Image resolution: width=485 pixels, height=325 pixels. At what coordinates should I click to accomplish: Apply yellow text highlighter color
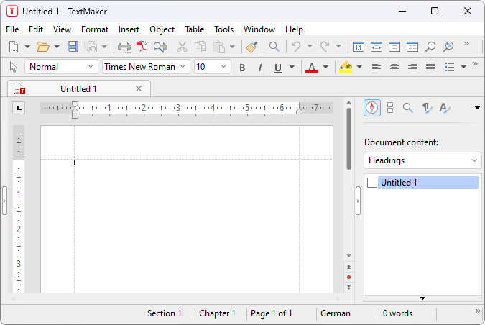point(346,68)
